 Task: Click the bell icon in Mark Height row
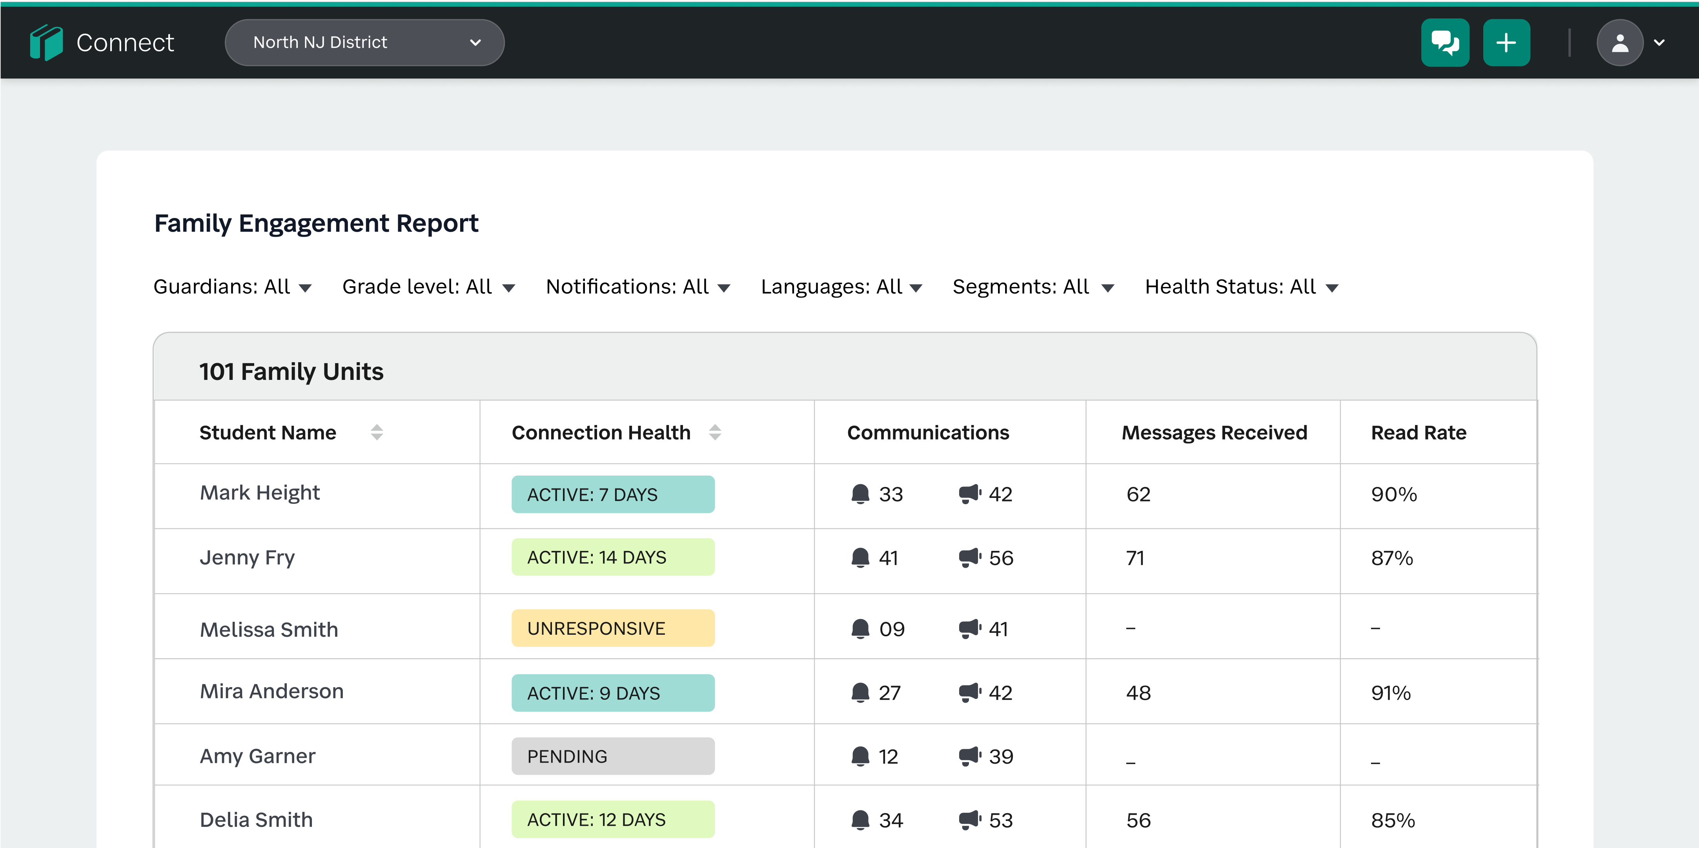[x=860, y=494]
